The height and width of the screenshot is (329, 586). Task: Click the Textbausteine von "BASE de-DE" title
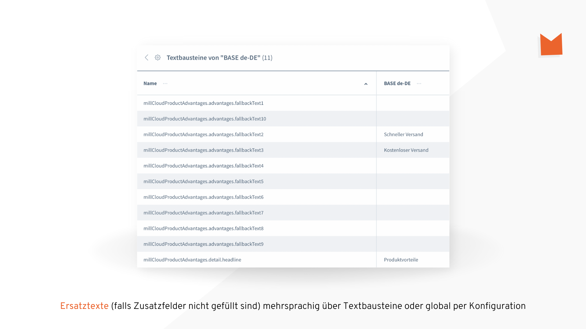(x=219, y=58)
